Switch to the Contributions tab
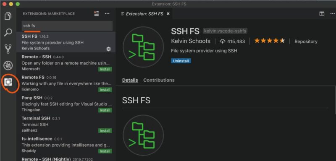336x161 pixels. click(x=159, y=80)
